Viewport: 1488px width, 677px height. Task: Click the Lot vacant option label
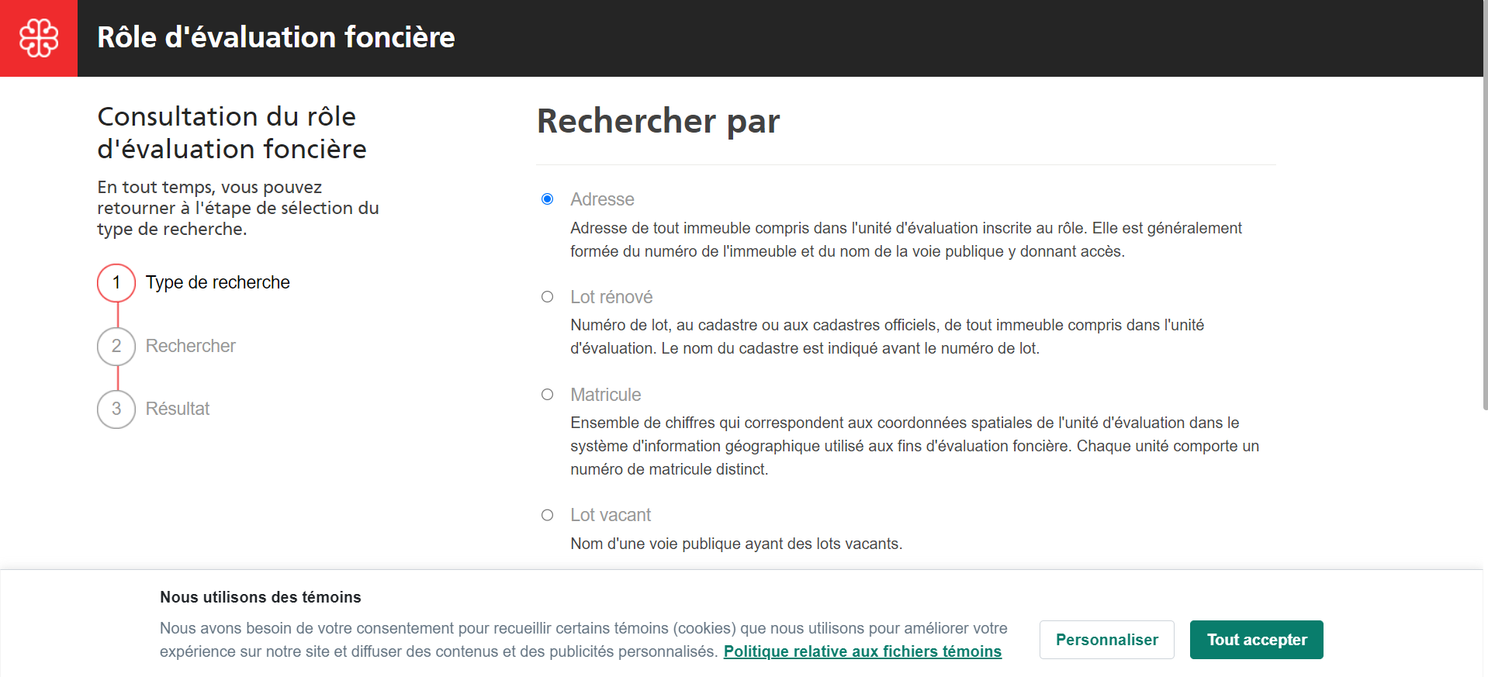[x=611, y=515]
